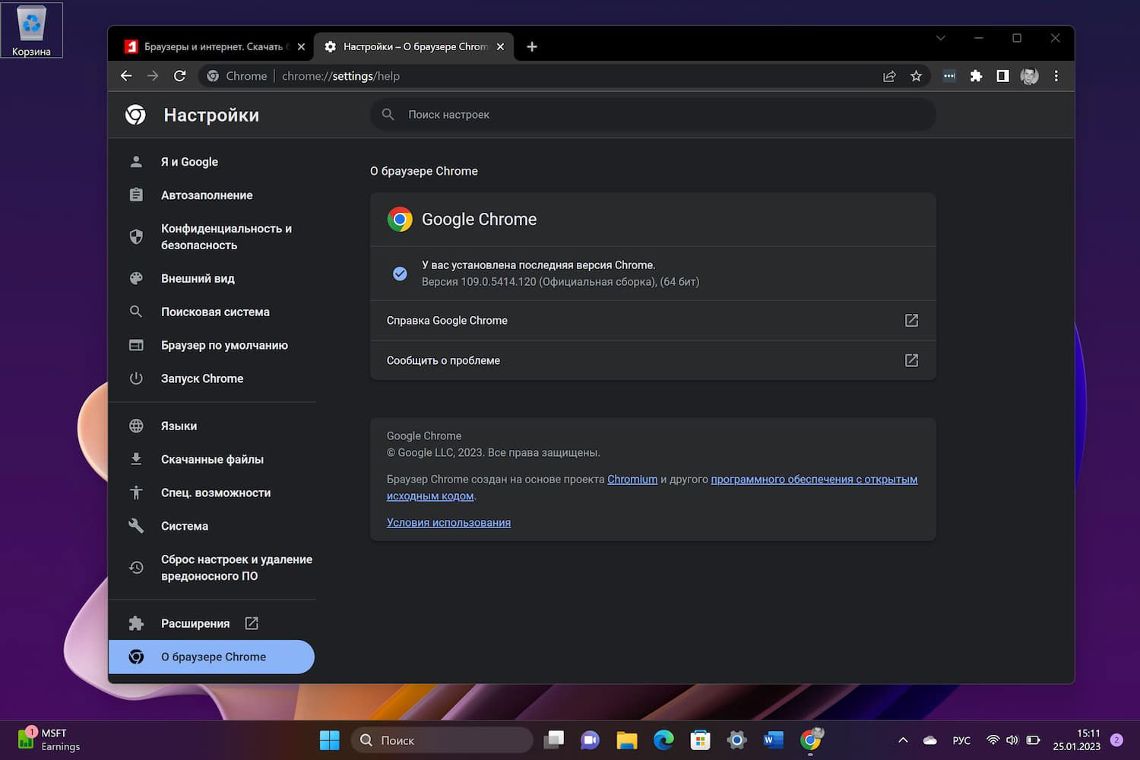1140x760 pixels.
Task: Switch the РУС keyboard language indicator
Action: pyautogui.click(x=961, y=740)
